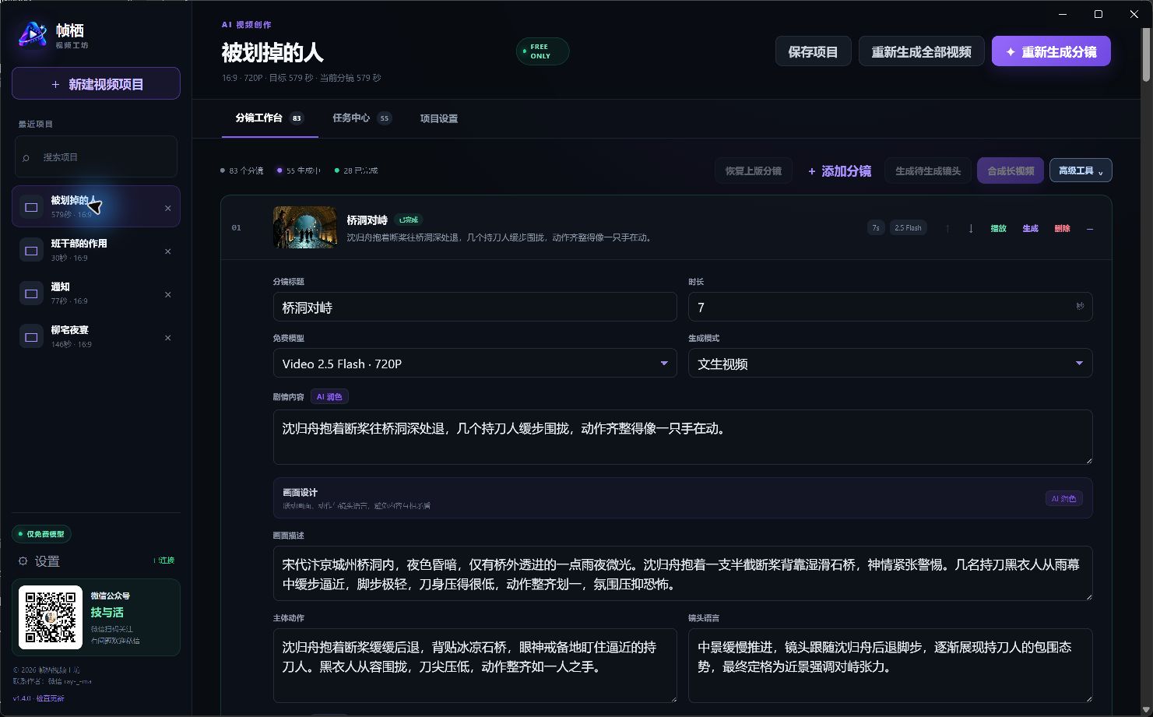Click the project icon beside 通知

32,293
